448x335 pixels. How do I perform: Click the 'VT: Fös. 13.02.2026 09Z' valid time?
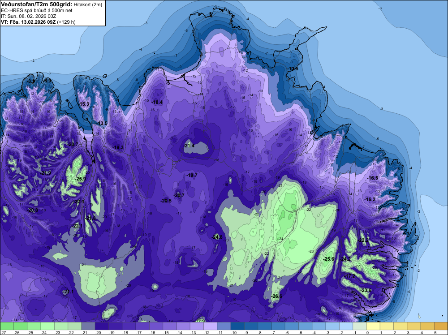click(29, 22)
